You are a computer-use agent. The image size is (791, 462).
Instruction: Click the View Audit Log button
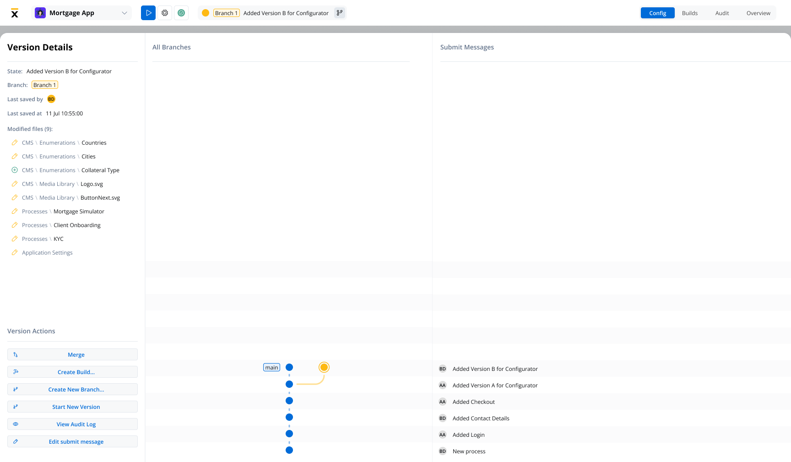72,424
